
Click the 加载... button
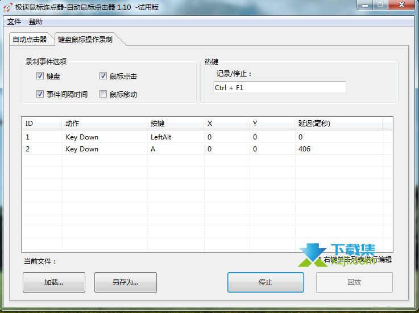(54, 282)
